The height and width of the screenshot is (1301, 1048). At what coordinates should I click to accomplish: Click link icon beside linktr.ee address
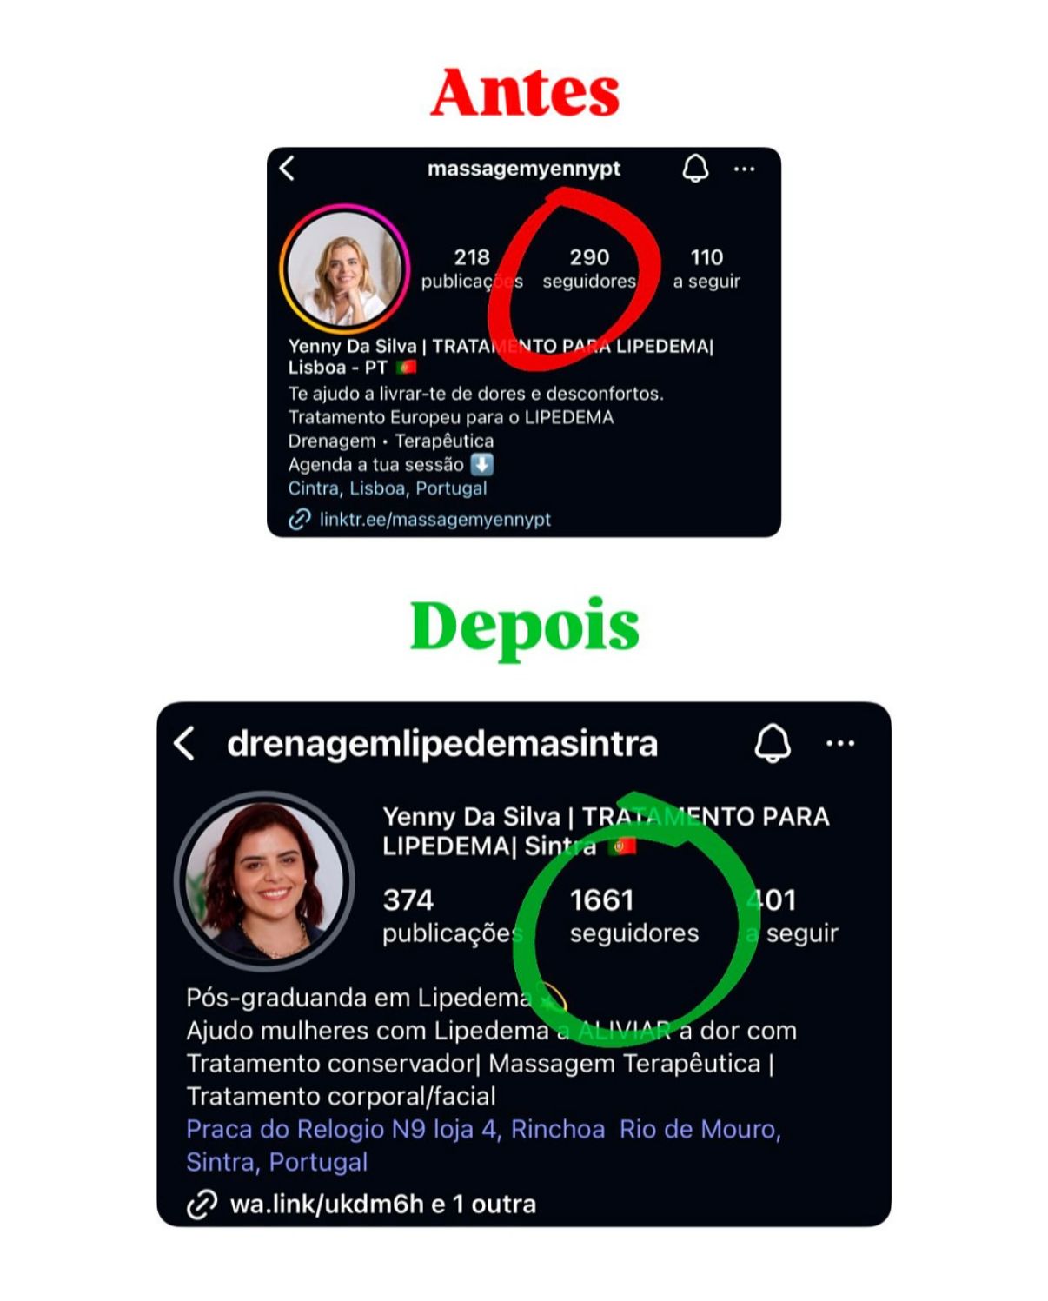[x=300, y=520]
